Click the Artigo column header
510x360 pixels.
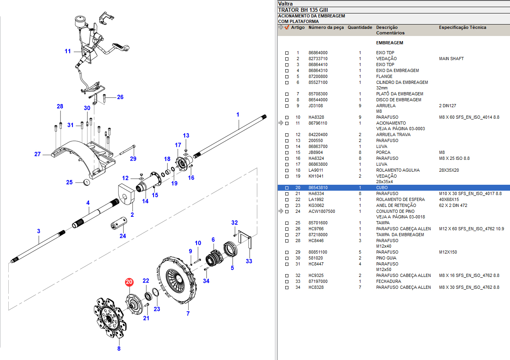coord(298,28)
